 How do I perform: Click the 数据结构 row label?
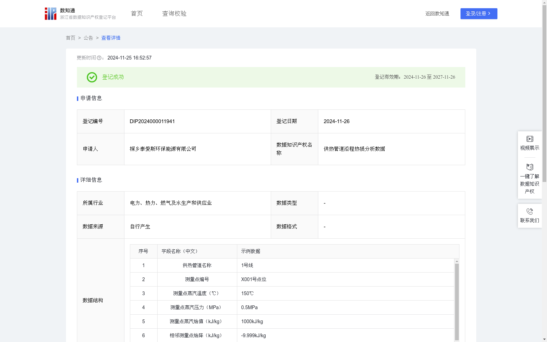click(93, 301)
